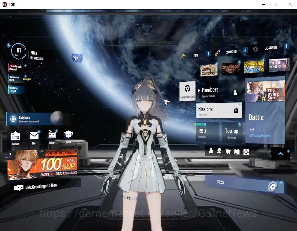297x231 pixels.
Task: Collapse the menu with the up chevron
Action: pyautogui.click(x=280, y=154)
